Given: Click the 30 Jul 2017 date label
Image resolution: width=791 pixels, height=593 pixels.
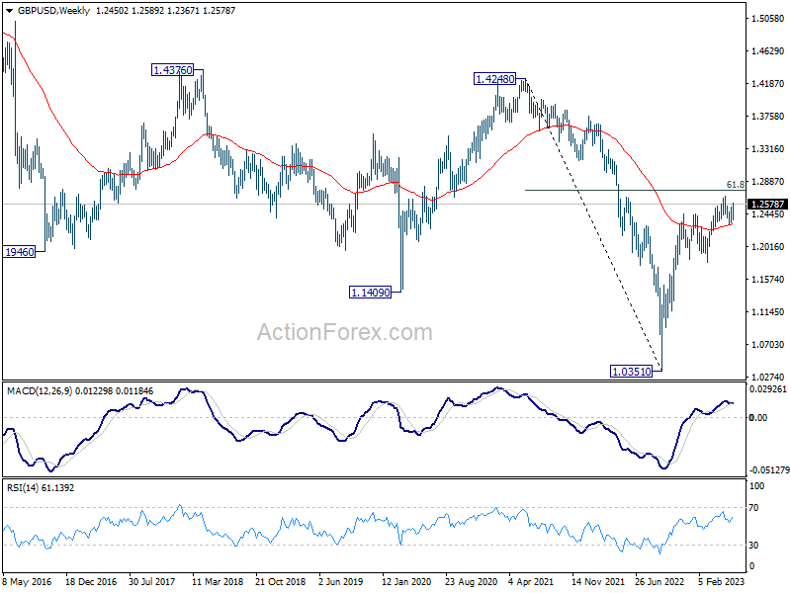Looking at the screenshot, I should pyautogui.click(x=151, y=581).
